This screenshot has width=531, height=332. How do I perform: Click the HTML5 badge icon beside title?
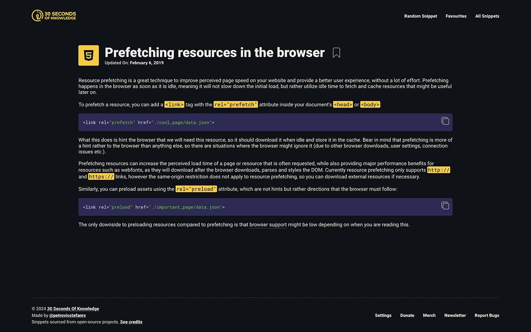tap(88, 55)
